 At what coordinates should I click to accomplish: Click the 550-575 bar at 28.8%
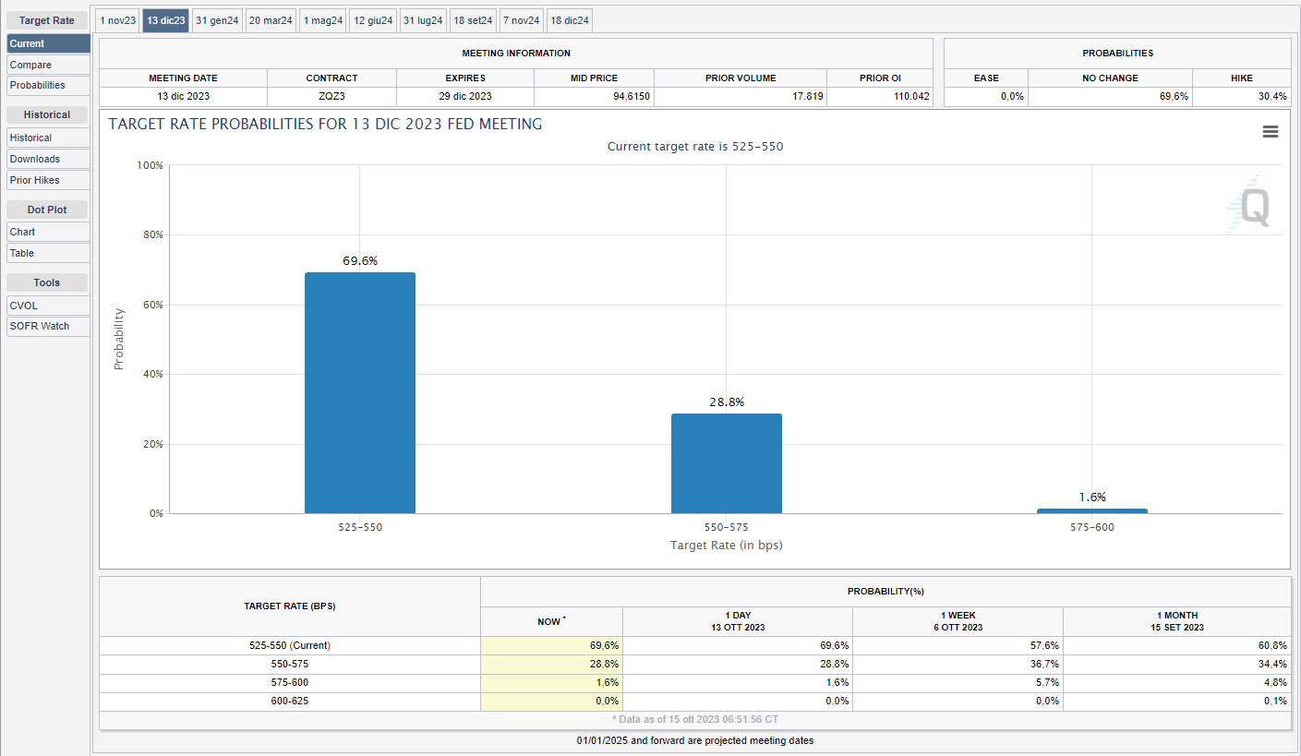pos(726,463)
